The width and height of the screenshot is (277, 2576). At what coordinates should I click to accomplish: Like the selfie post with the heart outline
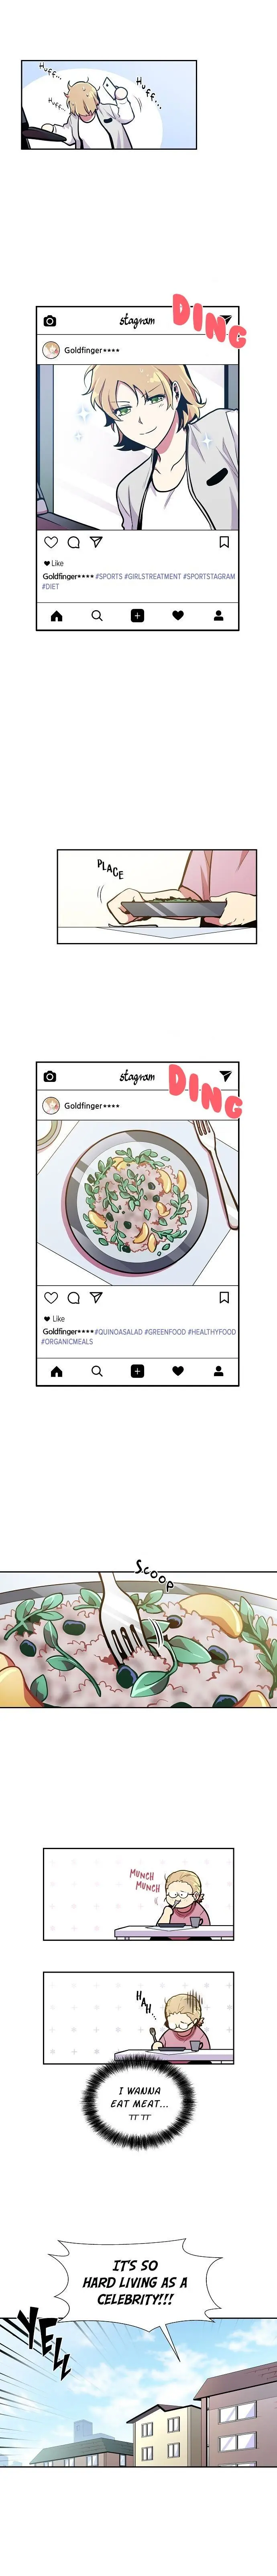pos(51,542)
